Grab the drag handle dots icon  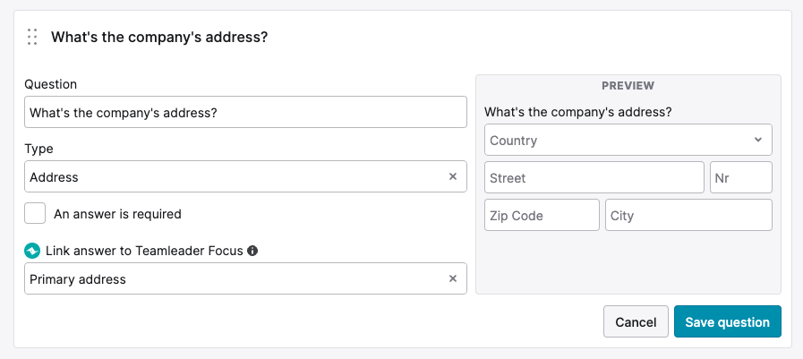click(32, 37)
